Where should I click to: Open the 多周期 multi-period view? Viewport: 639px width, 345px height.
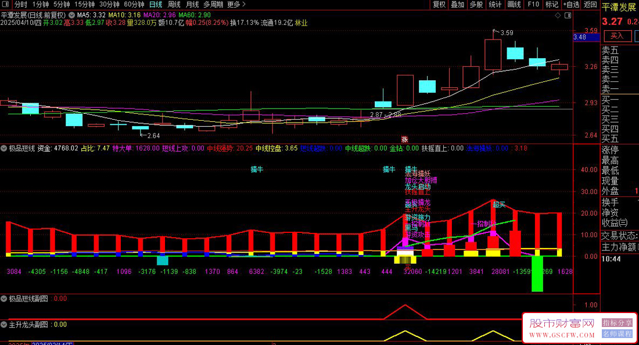(x=213, y=5)
